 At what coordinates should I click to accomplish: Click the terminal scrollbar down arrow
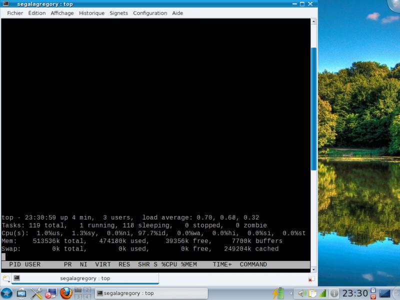click(x=313, y=269)
